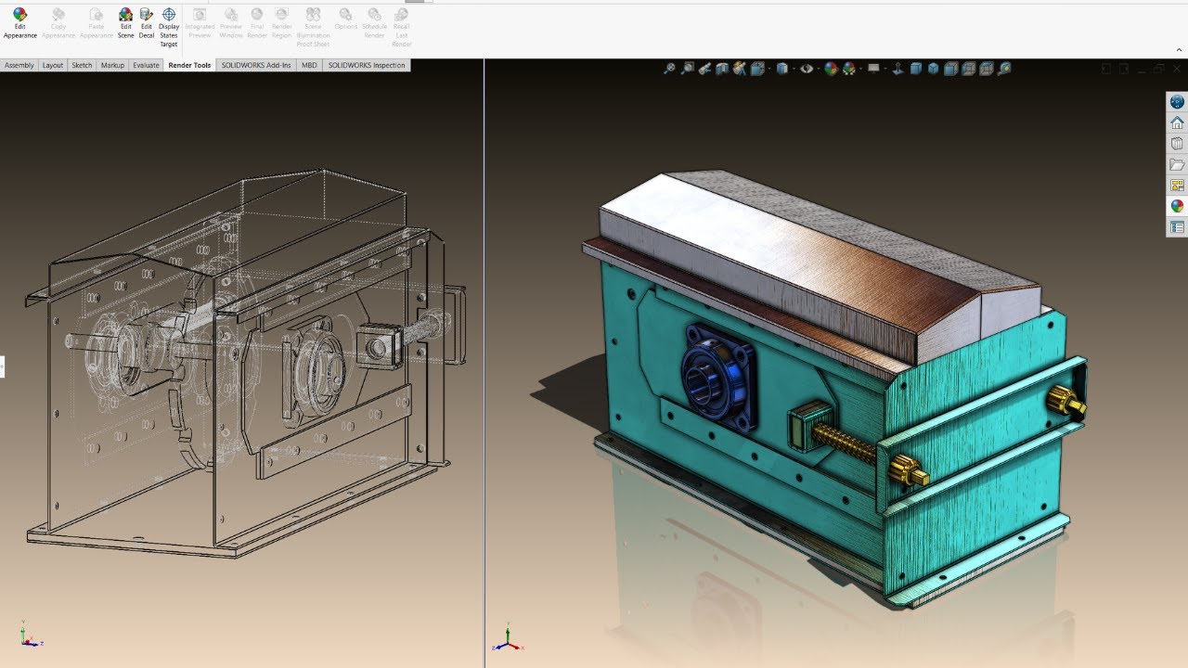This screenshot has width=1188, height=668.
Task: Open the Design Library pane
Action: coord(1177,144)
